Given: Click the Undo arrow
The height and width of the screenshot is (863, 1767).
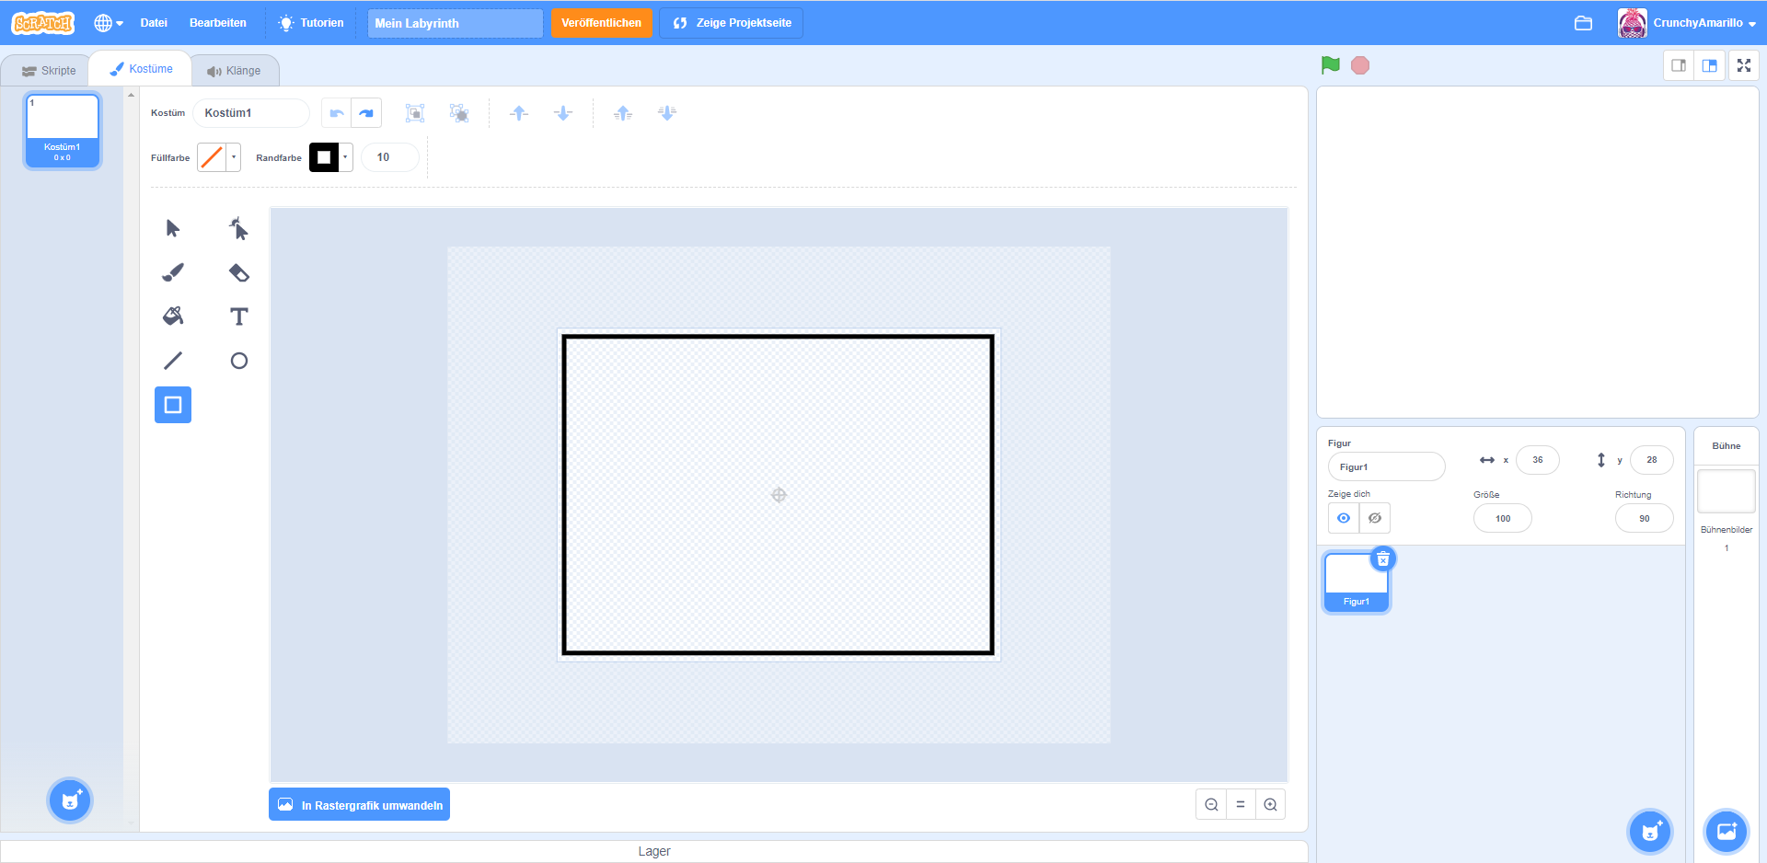Looking at the screenshot, I should (x=337, y=113).
